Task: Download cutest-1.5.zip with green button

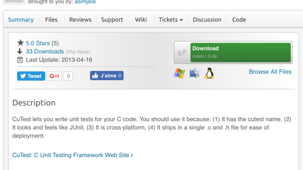Action: coord(241,52)
